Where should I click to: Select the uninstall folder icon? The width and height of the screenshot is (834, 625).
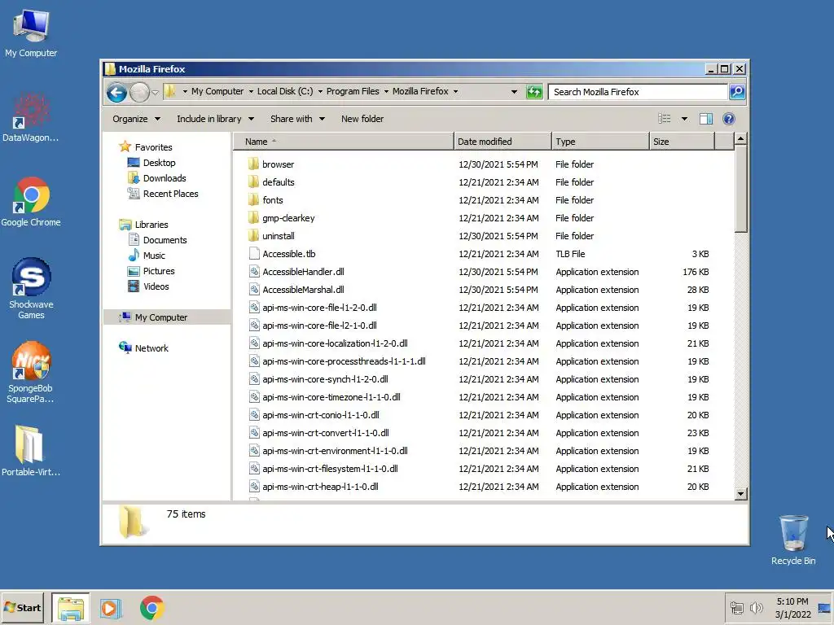point(254,236)
